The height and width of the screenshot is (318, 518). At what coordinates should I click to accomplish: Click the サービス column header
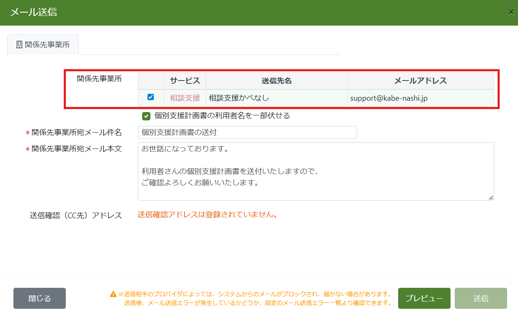pos(185,81)
